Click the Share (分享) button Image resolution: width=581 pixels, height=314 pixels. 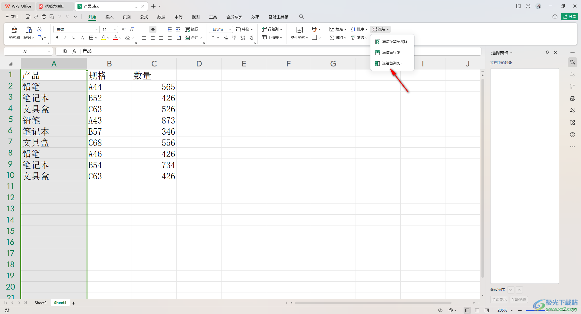point(570,17)
